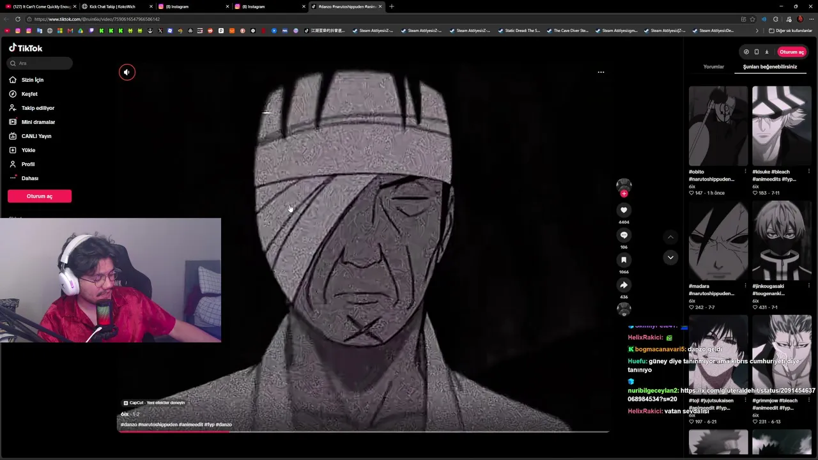Share the video using the arrow icon
818x460 pixels.
[x=624, y=285]
